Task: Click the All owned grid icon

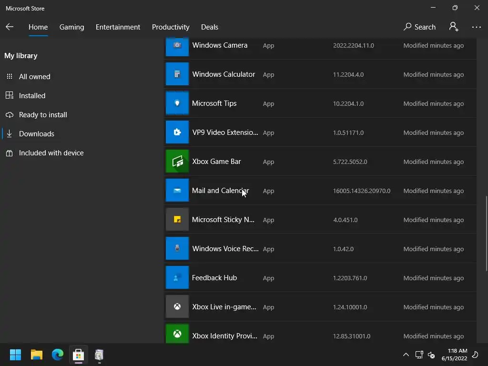Action: pyautogui.click(x=10, y=76)
